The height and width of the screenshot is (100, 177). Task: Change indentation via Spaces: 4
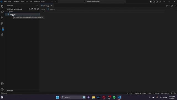138,93
